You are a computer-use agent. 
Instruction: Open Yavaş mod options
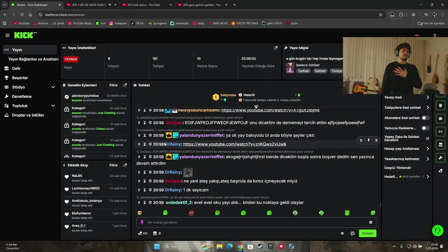[407, 97]
